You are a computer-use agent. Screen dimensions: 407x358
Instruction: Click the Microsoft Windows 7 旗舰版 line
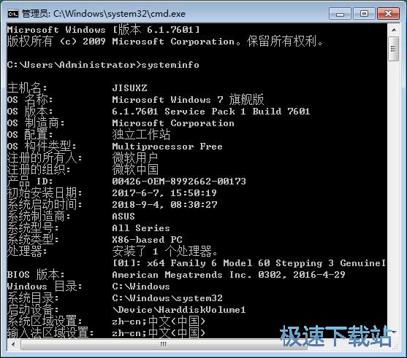(x=188, y=99)
